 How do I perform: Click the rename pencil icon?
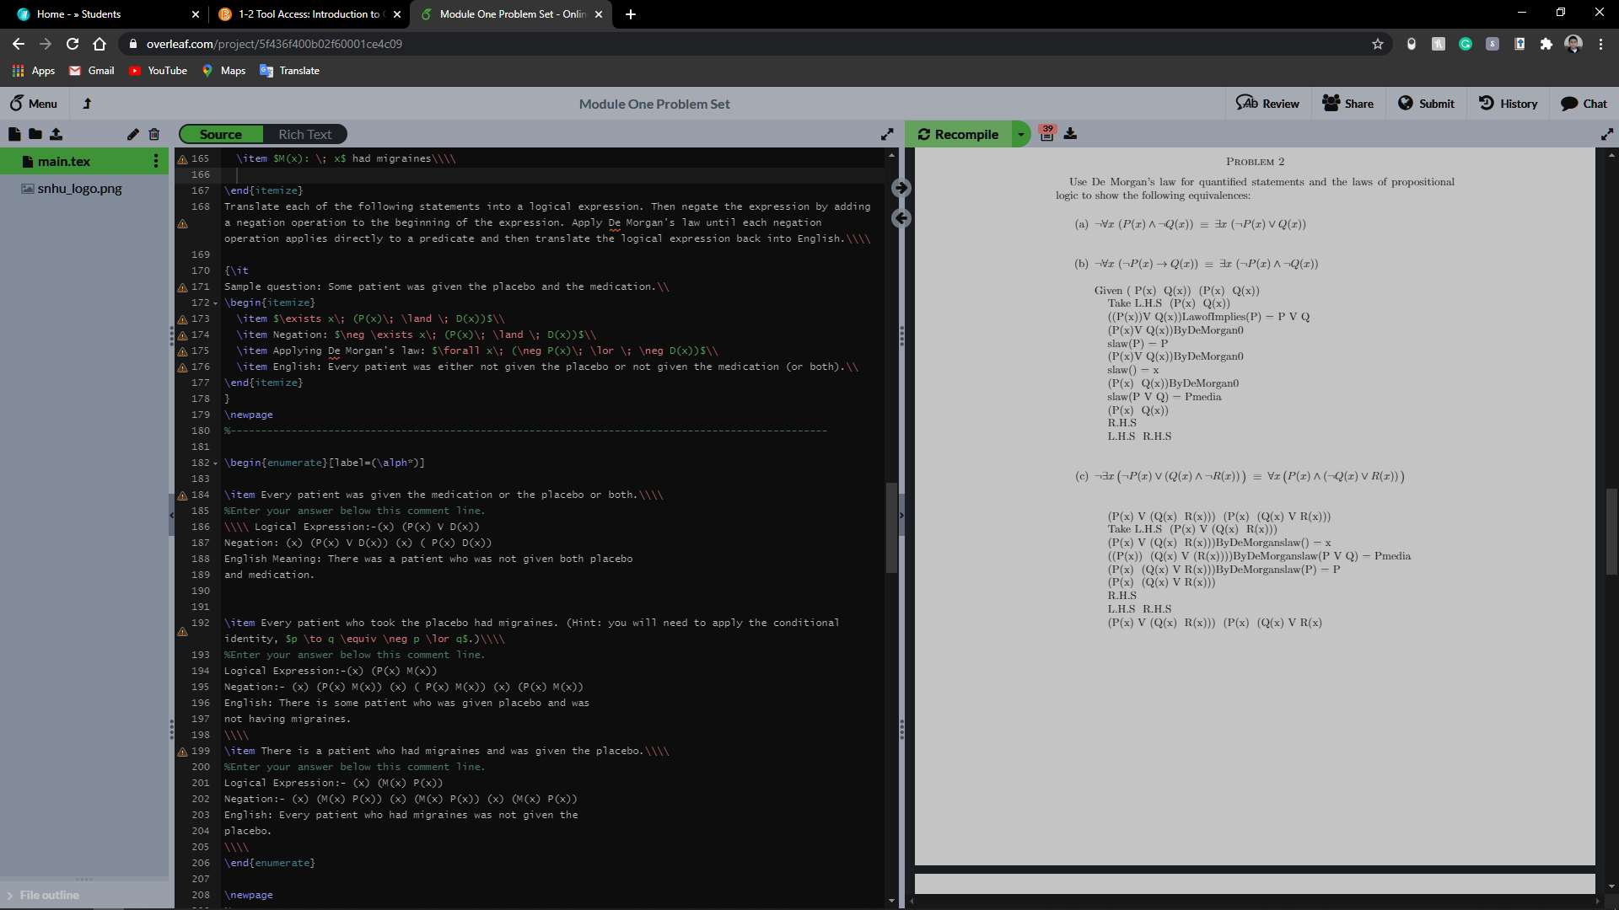[x=133, y=134]
